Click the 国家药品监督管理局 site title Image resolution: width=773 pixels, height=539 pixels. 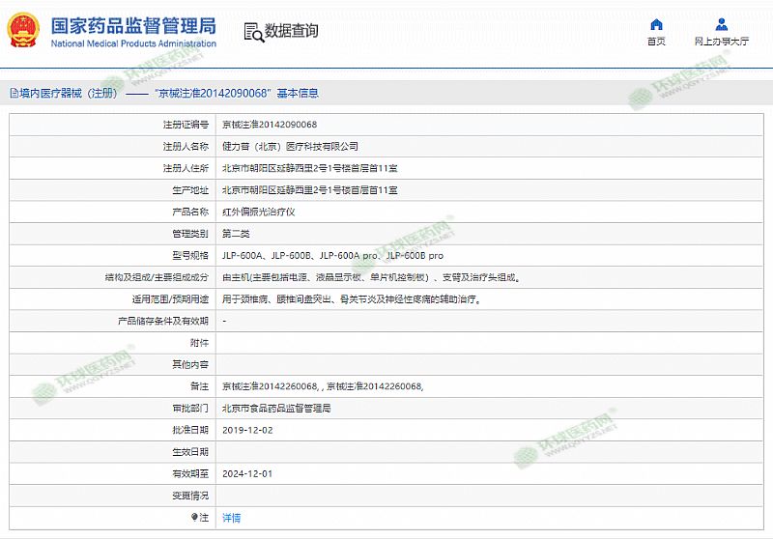pos(133,25)
